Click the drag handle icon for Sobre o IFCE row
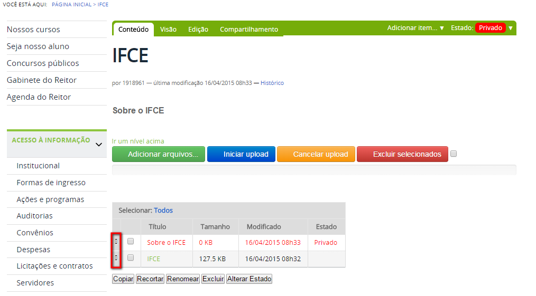The image size is (536, 296). coord(116,242)
